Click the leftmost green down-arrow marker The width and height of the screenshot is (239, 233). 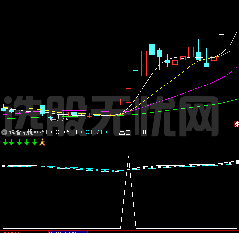(x=5, y=142)
